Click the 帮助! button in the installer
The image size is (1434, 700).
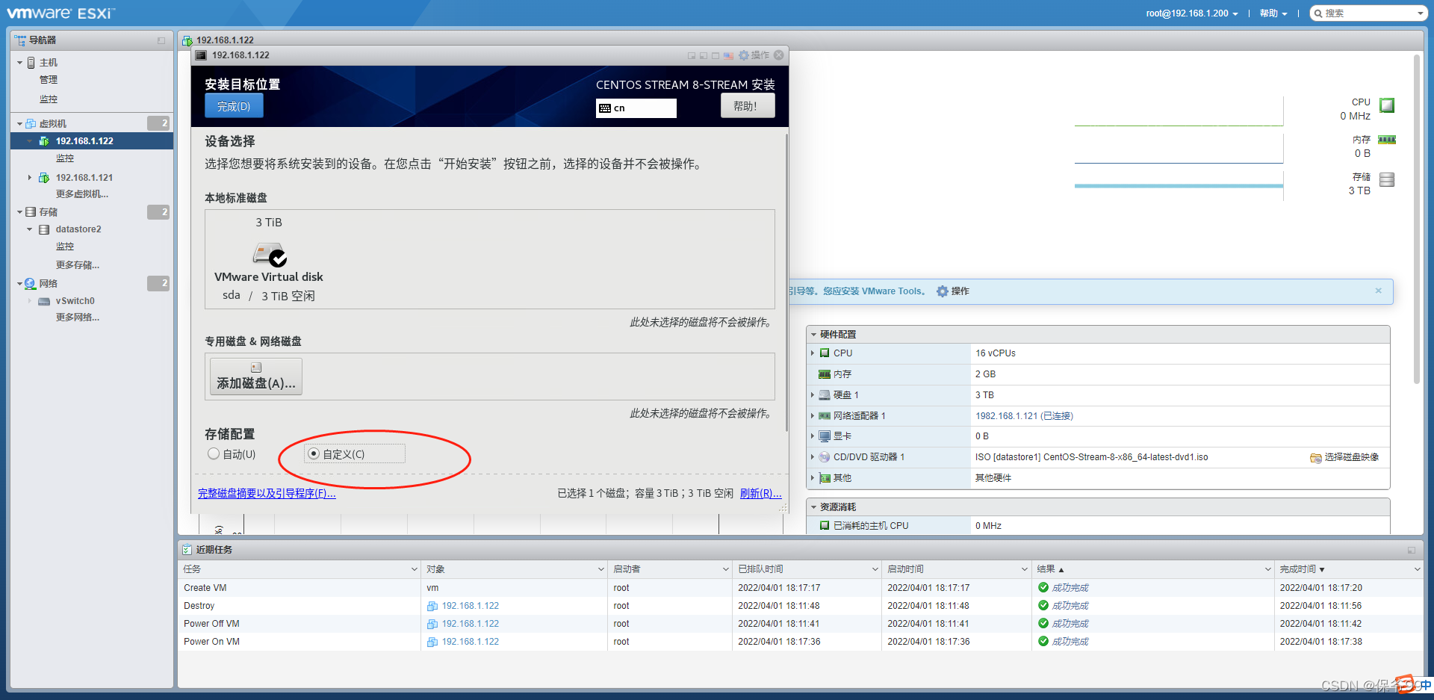748,106
